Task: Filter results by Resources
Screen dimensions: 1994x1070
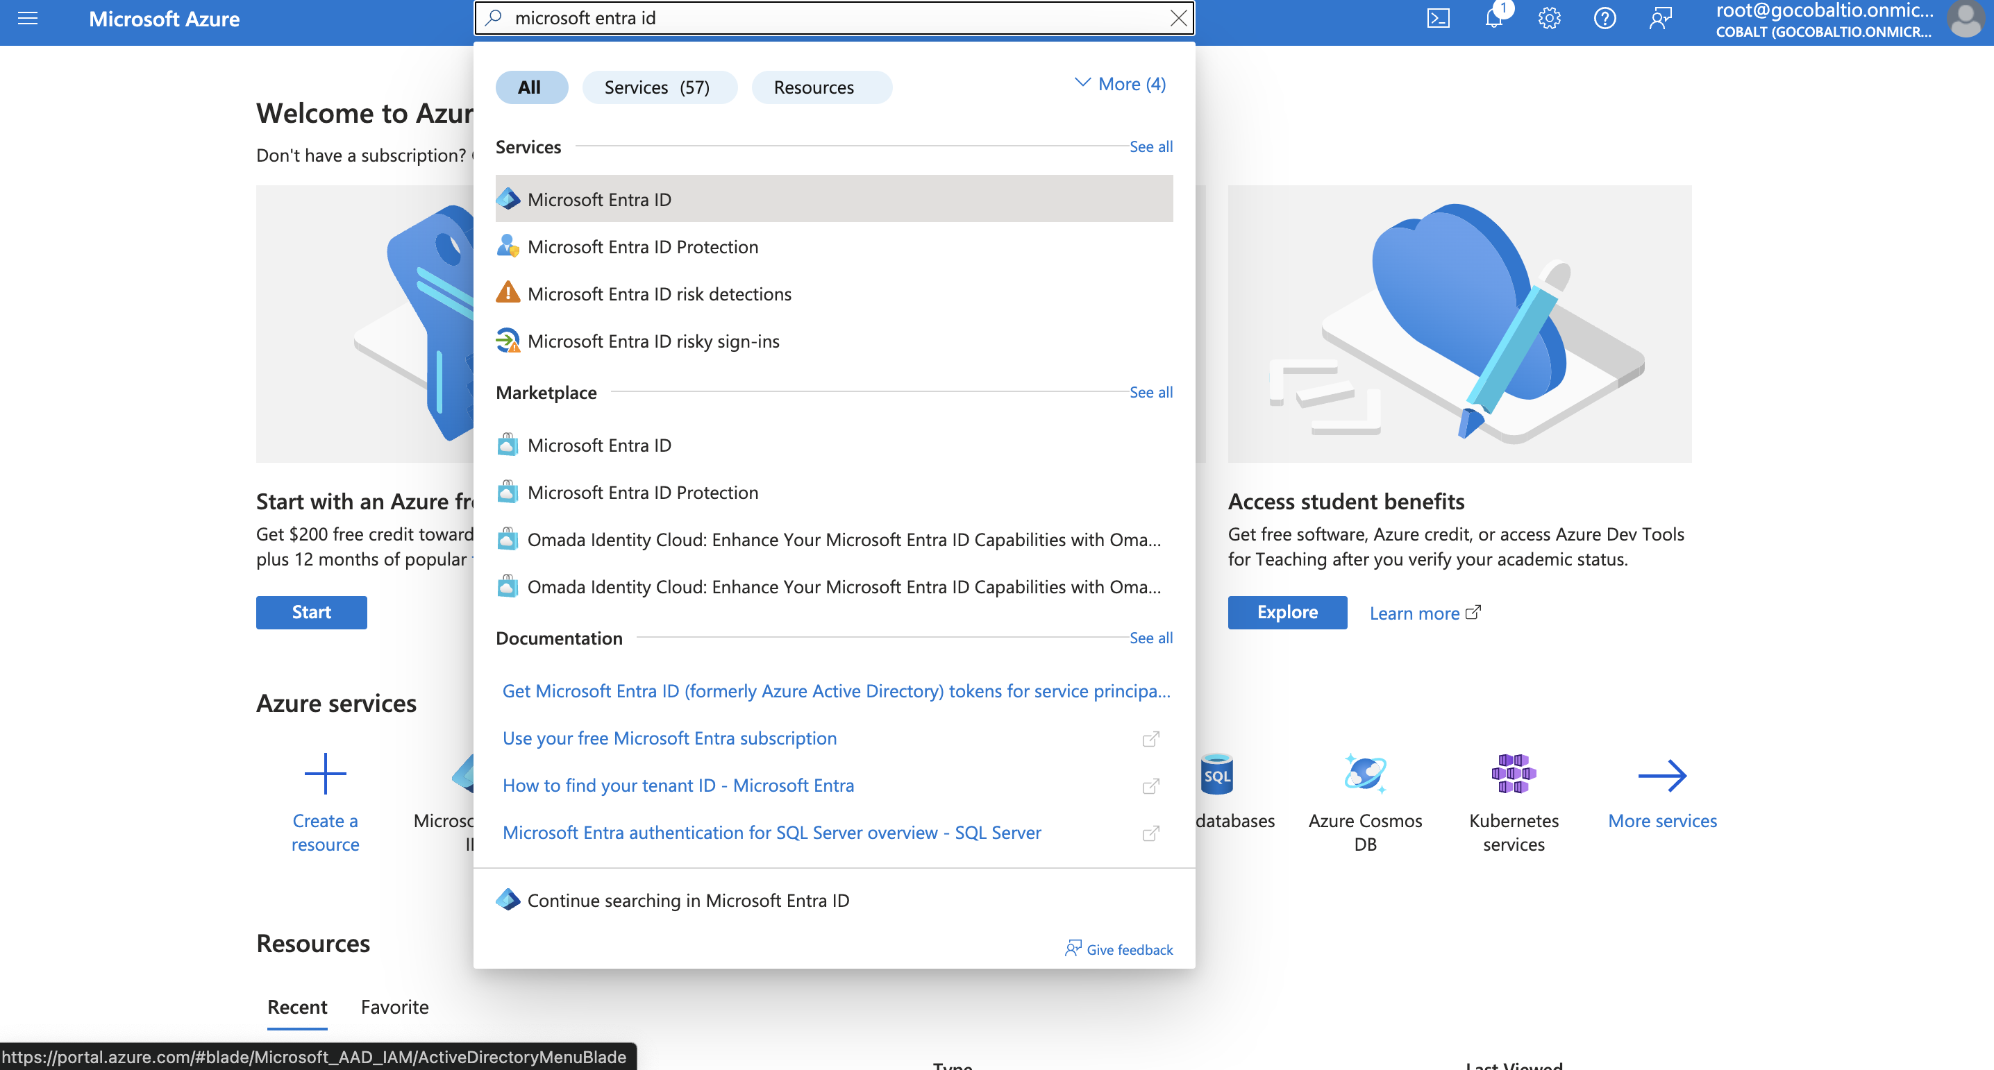Action: point(814,87)
